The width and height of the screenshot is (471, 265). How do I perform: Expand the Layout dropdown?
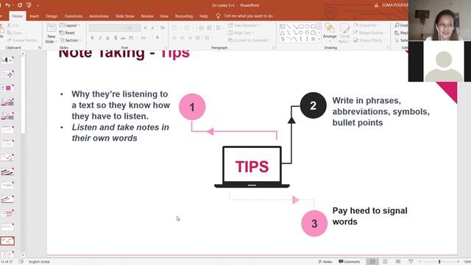click(x=70, y=26)
